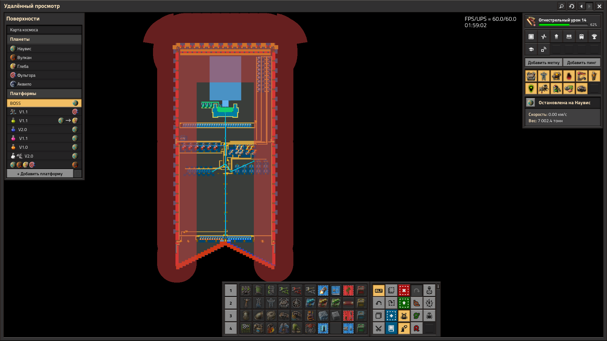
Task: Open the trains overview icon
Action: pos(581,37)
